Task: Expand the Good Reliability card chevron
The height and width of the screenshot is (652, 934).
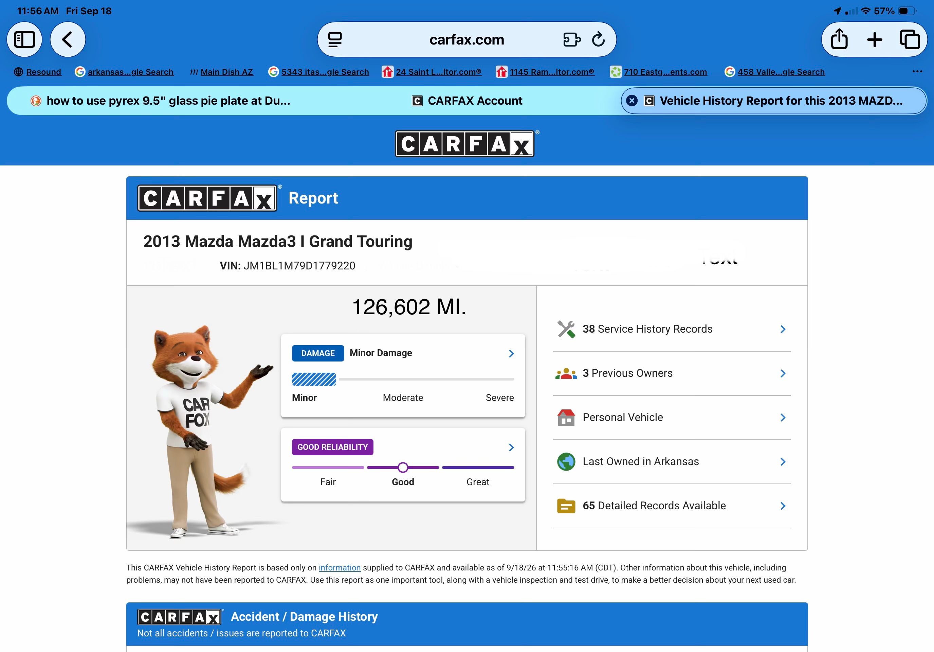Action: point(511,448)
